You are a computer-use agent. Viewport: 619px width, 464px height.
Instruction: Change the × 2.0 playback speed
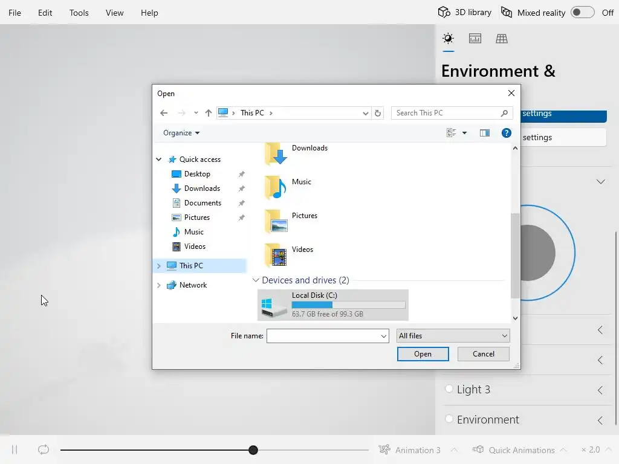tap(595, 449)
